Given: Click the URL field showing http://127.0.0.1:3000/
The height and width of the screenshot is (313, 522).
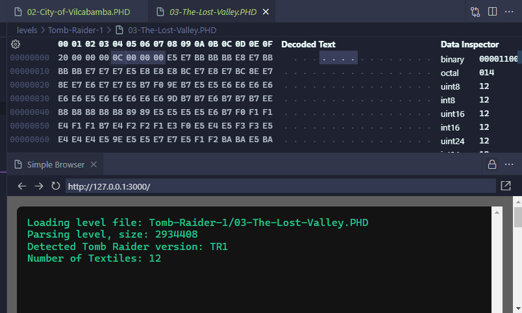Looking at the screenshot, I should tap(280, 186).
